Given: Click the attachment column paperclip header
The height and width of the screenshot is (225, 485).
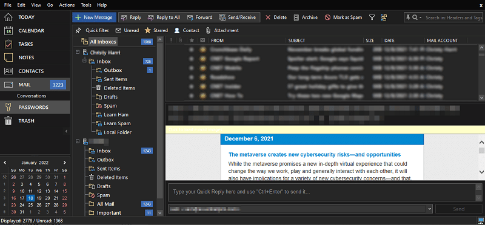Looking at the screenshot, I should click(x=180, y=41).
